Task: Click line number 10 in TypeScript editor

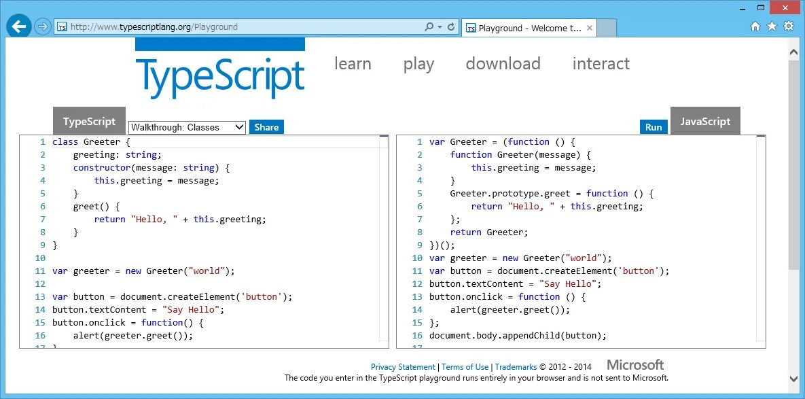Action: click(41, 258)
